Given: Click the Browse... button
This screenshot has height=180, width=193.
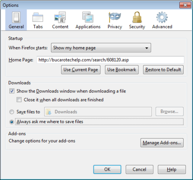Looking at the screenshot, I should tap(169, 112).
